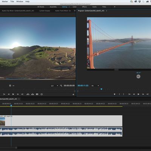
Task: Click the source monitor duration timecode
Action: coord(69,86)
